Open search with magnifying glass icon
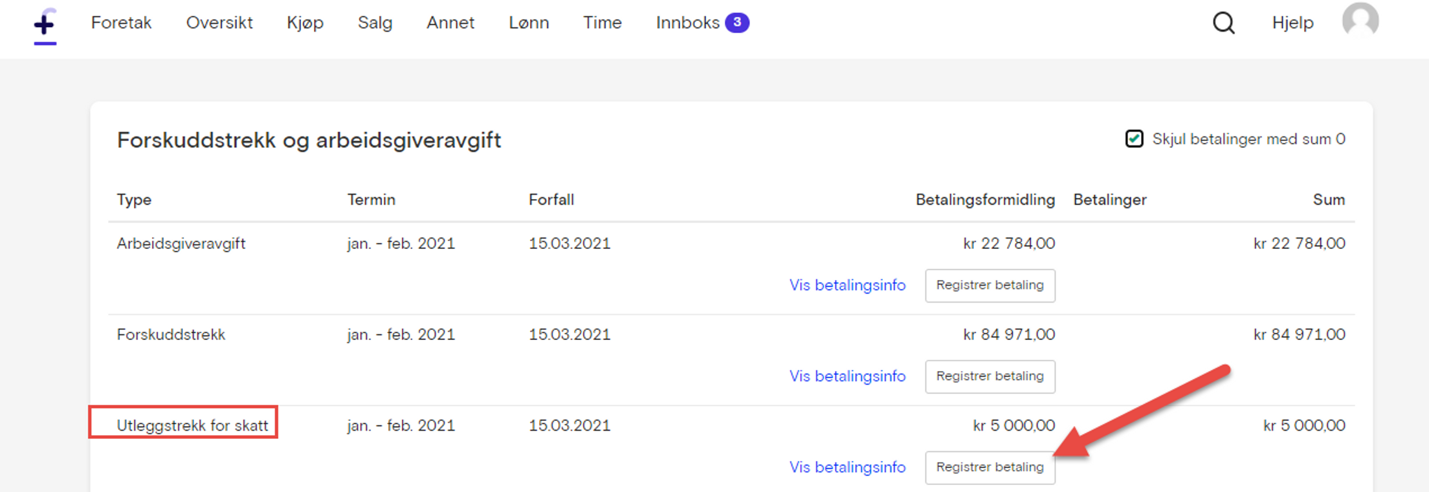Screen dimensions: 1429x492 pyautogui.click(x=1223, y=24)
